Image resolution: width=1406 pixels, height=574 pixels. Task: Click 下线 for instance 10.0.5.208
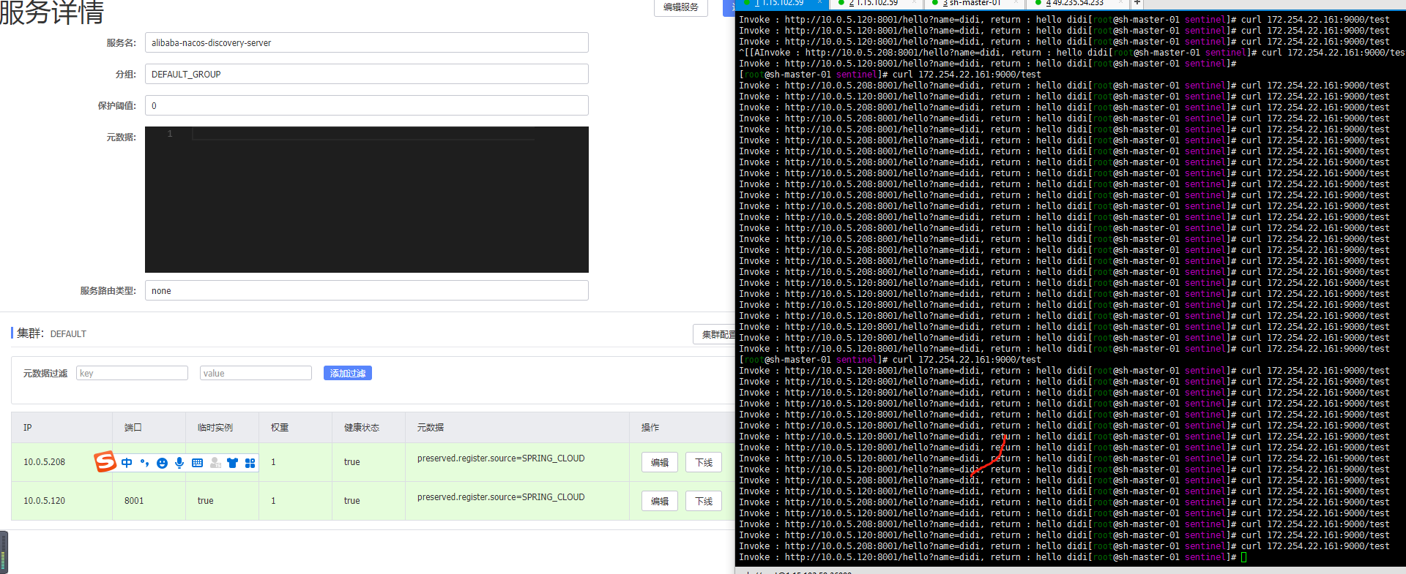tap(704, 462)
